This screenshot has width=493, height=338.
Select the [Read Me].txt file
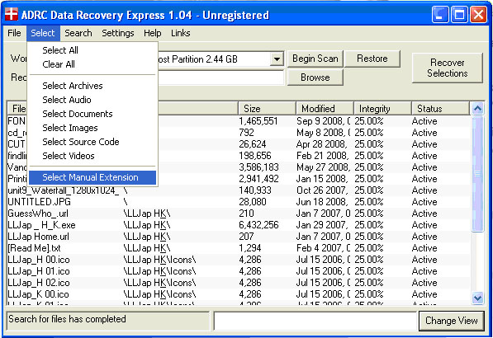[x=239, y=248]
